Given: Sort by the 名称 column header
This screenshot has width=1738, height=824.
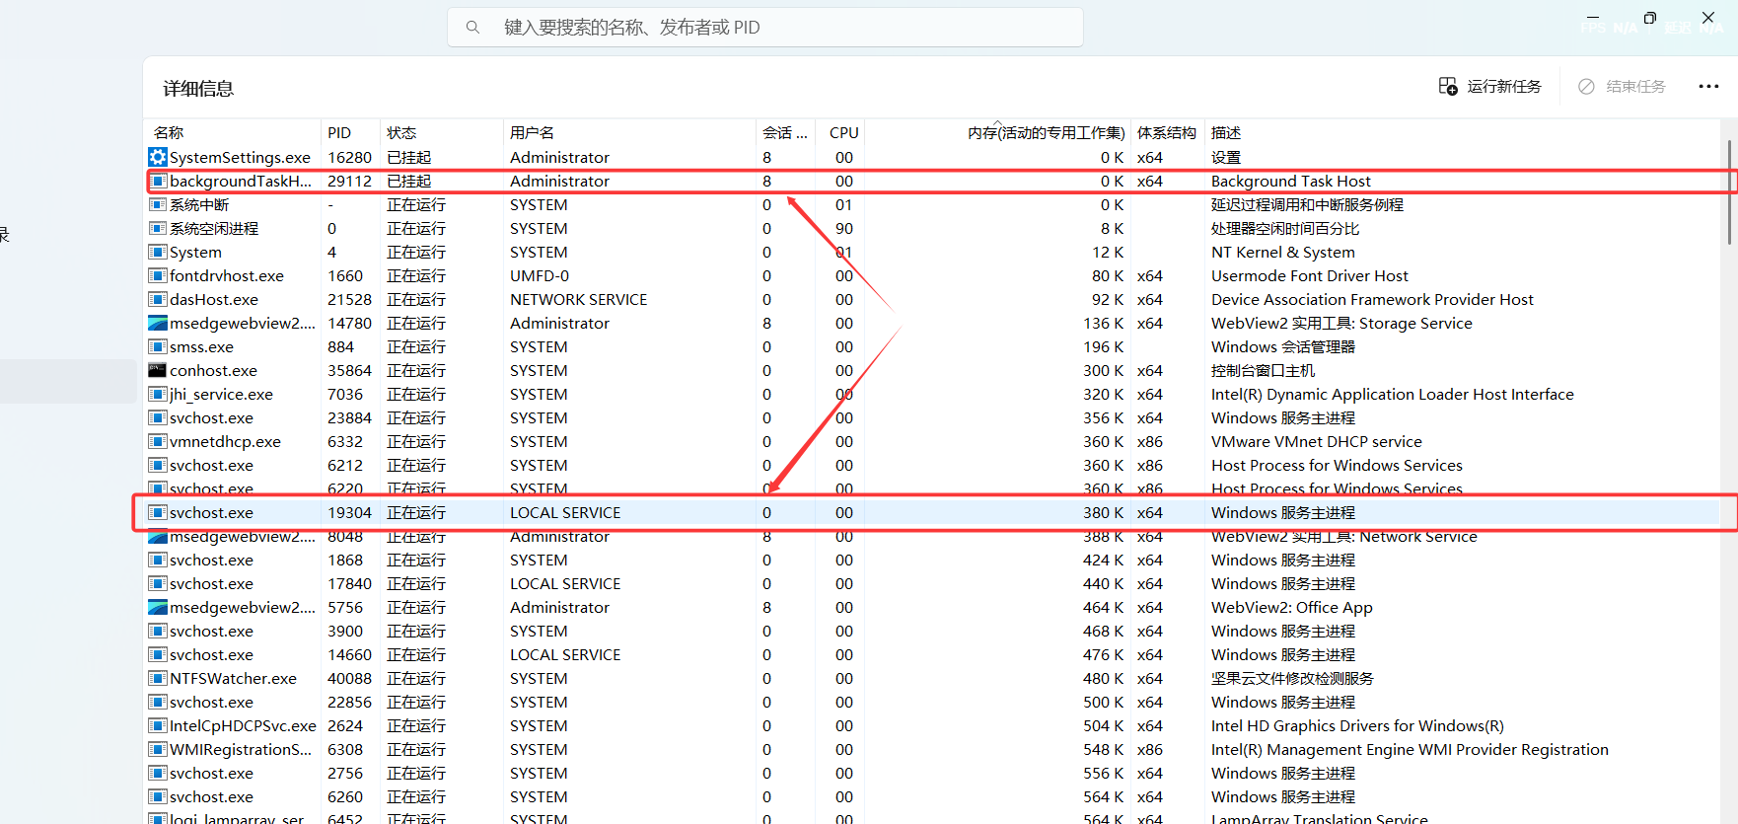Looking at the screenshot, I should [169, 132].
